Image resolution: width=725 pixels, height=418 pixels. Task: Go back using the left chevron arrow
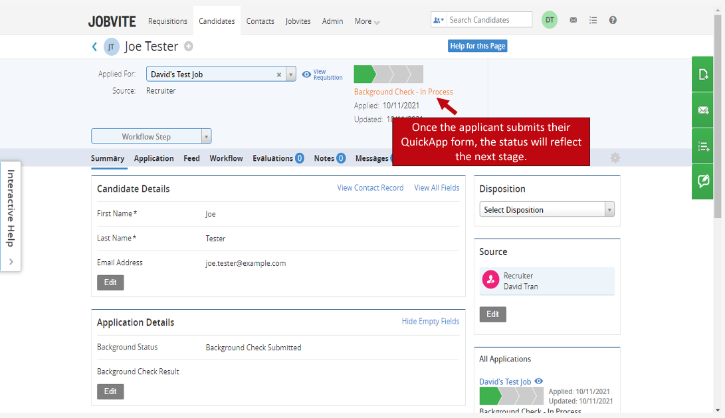(94, 47)
